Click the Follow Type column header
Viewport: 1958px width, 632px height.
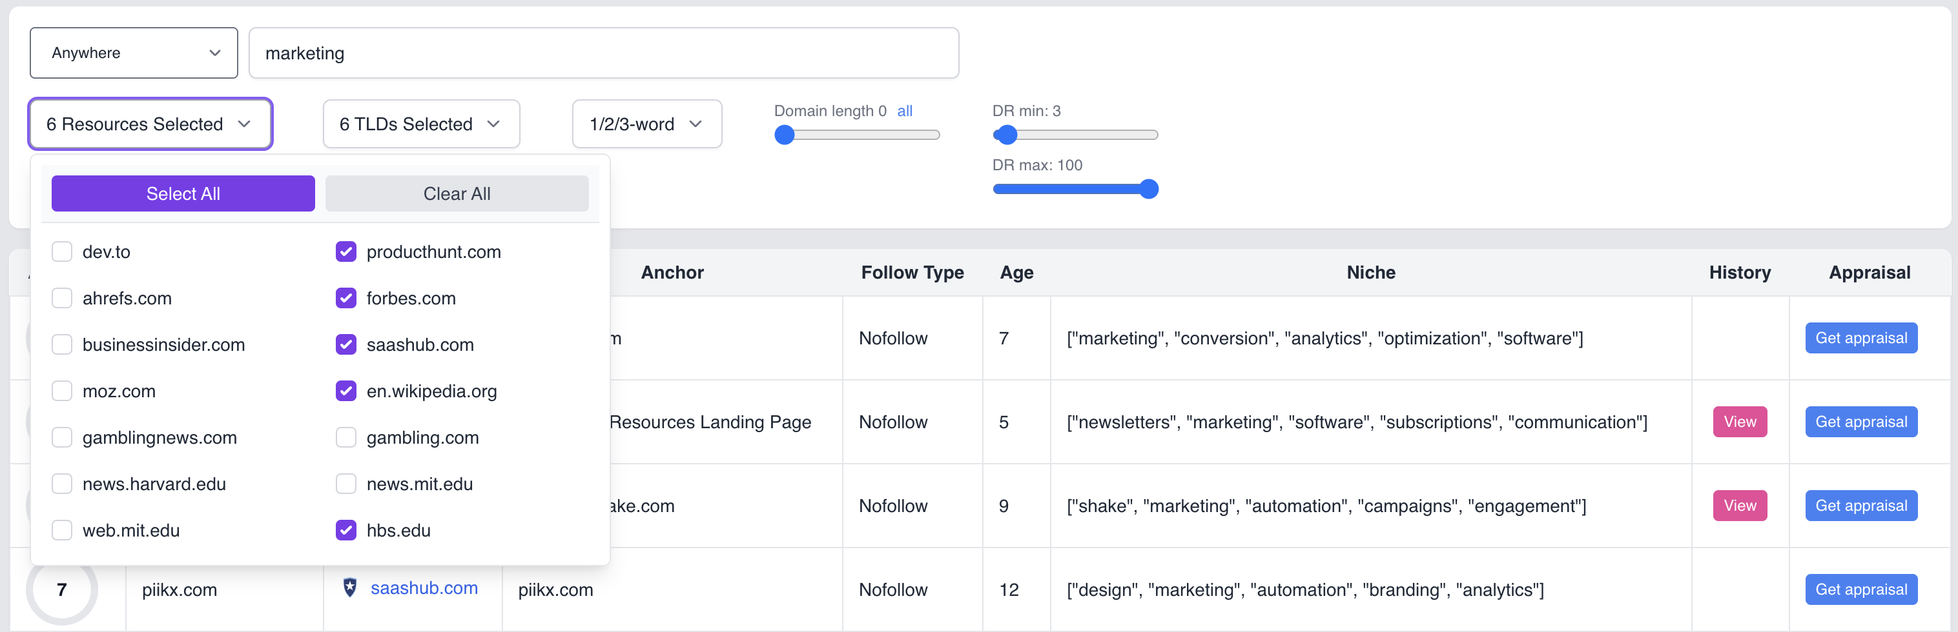pos(911,272)
